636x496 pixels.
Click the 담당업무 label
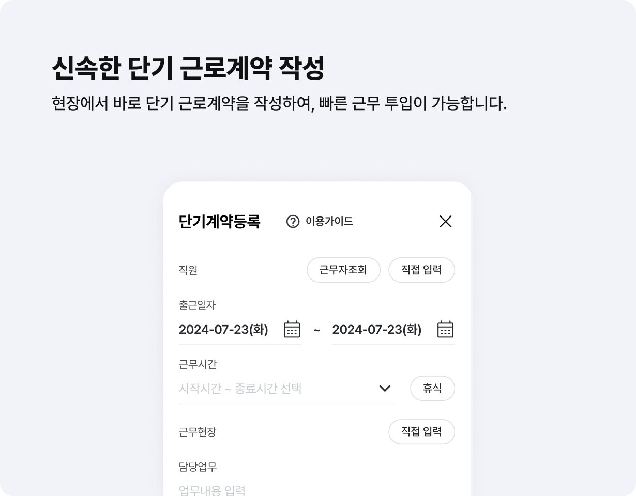(x=198, y=467)
